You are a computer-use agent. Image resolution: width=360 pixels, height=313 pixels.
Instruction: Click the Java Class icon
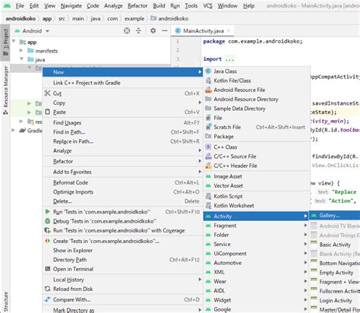(x=208, y=71)
